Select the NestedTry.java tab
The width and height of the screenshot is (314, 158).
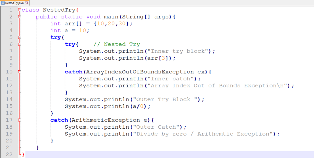click(14, 3)
